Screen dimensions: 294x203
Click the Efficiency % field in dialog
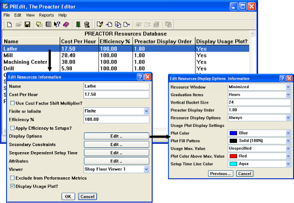click(x=116, y=119)
